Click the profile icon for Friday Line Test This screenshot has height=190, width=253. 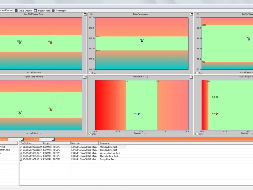coord(21,159)
